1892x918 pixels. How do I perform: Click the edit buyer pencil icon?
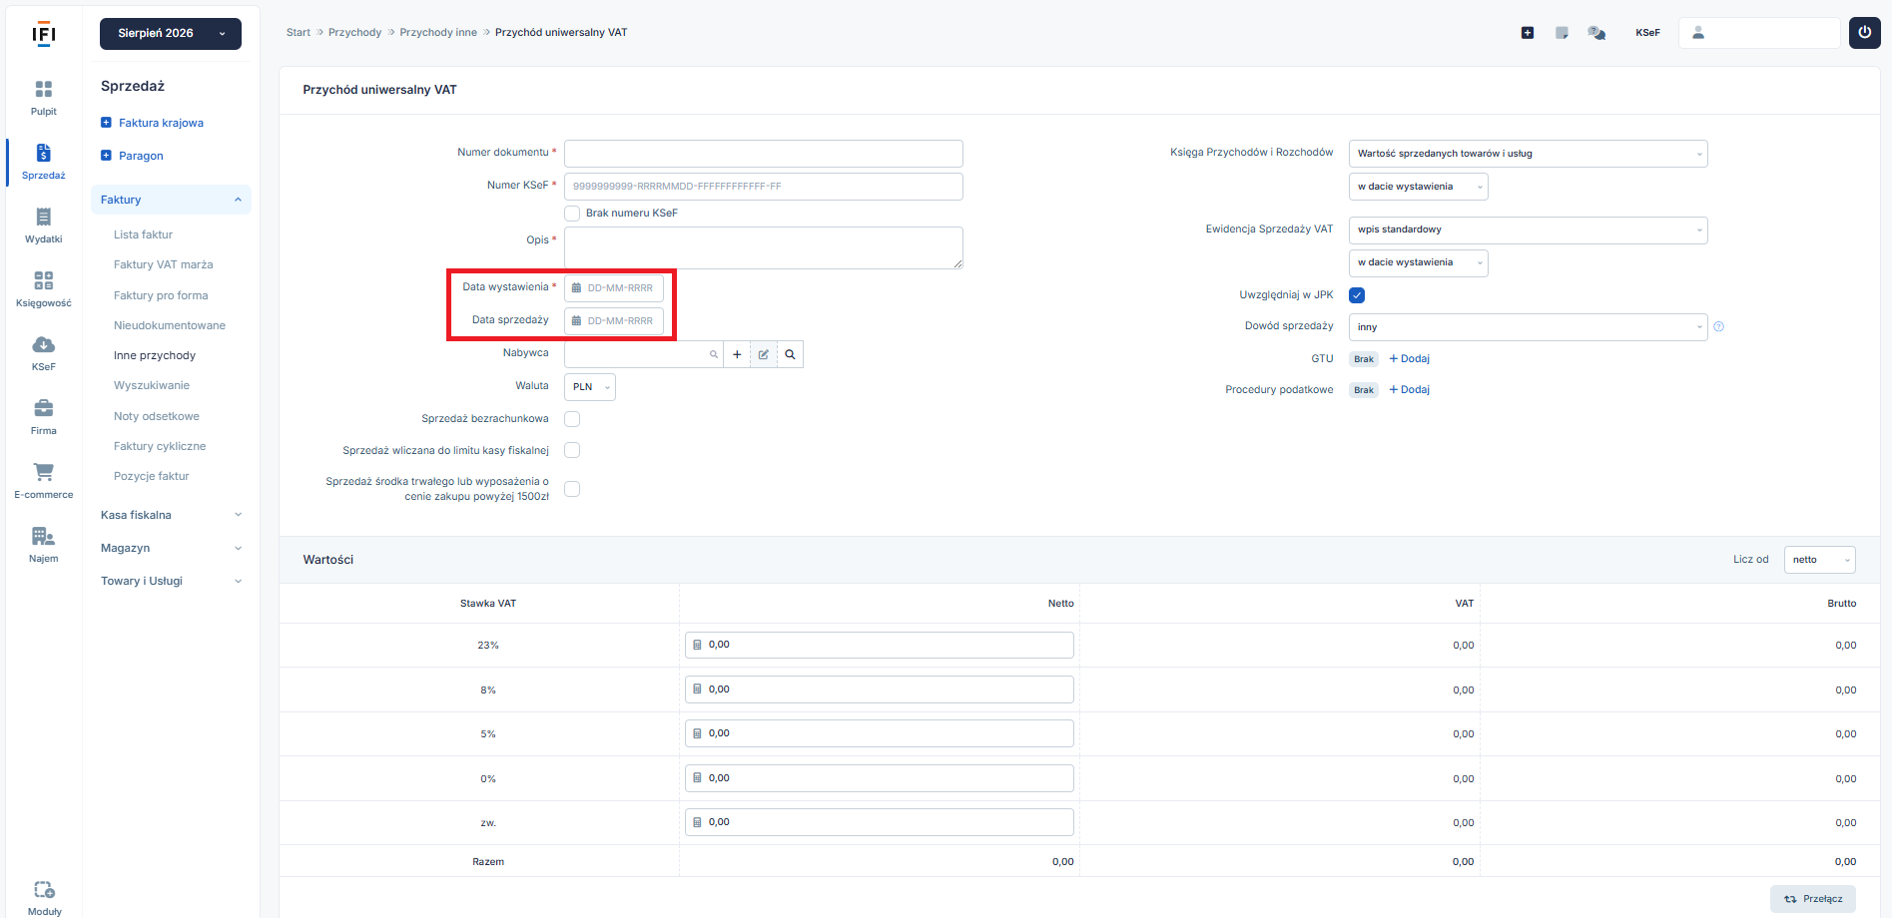[x=763, y=354]
